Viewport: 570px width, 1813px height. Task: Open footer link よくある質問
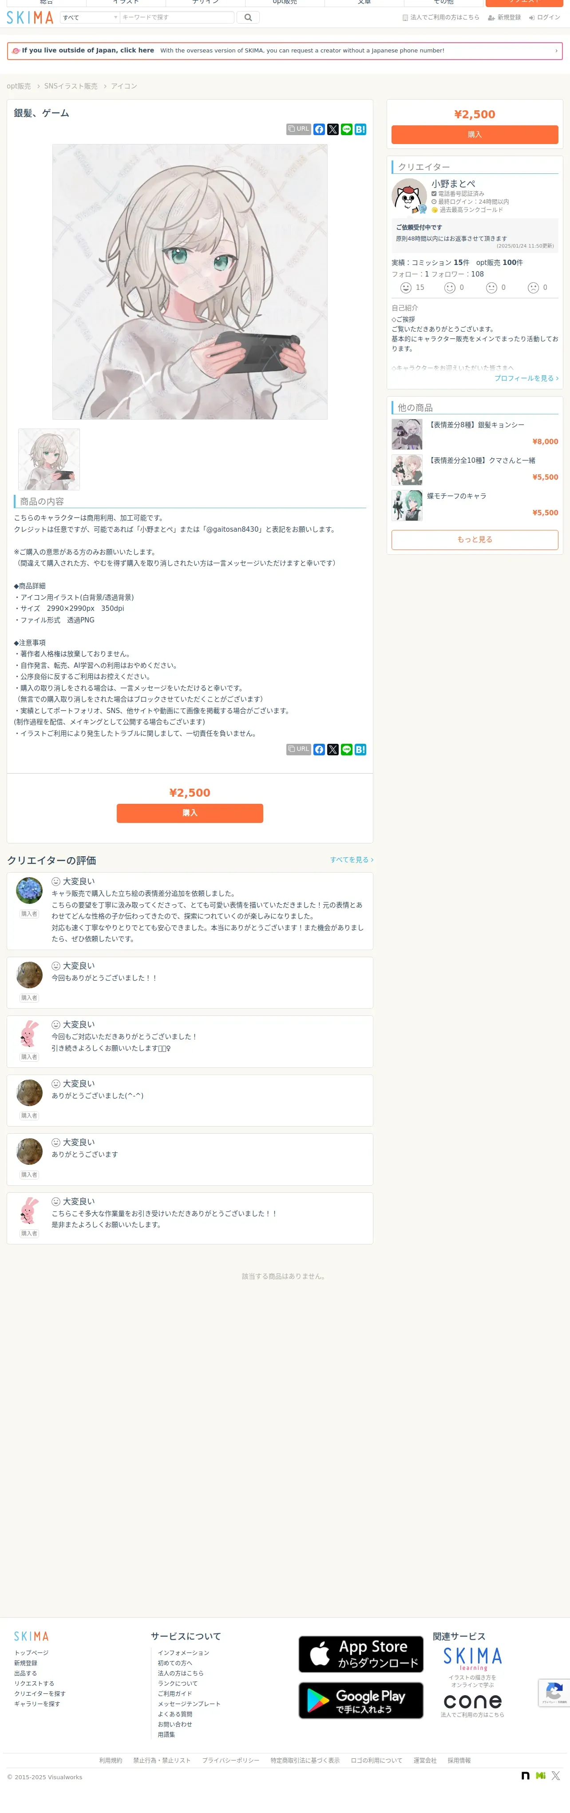click(x=175, y=1714)
